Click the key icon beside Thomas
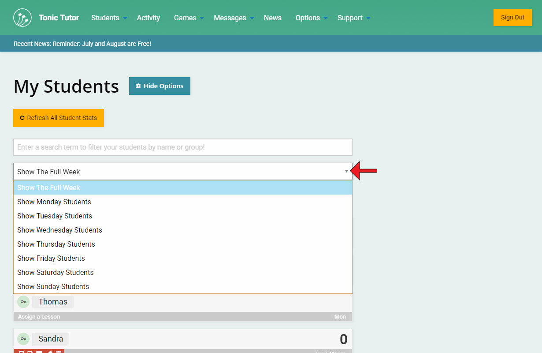The width and height of the screenshot is (542, 353). coord(23,302)
